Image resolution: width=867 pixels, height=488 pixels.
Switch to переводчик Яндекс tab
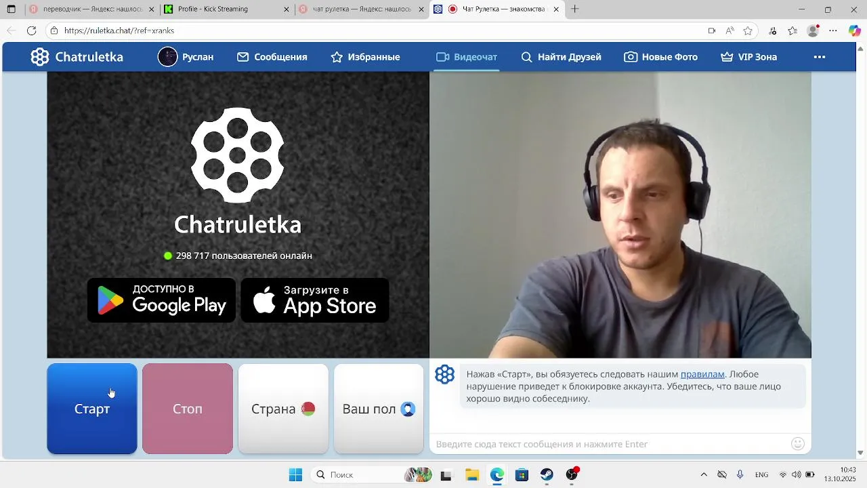[93, 9]
